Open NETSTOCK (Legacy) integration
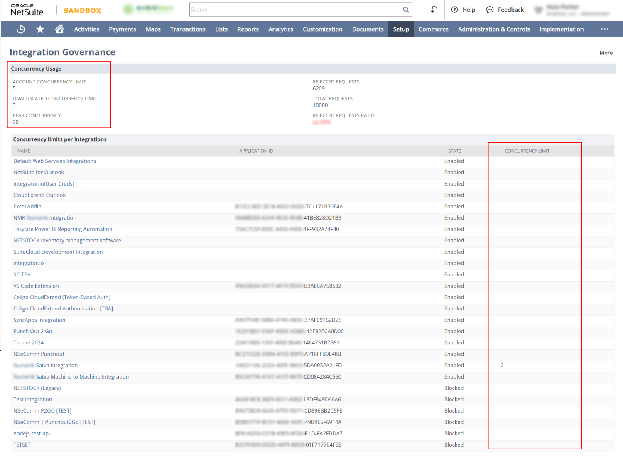 [37, 388]
